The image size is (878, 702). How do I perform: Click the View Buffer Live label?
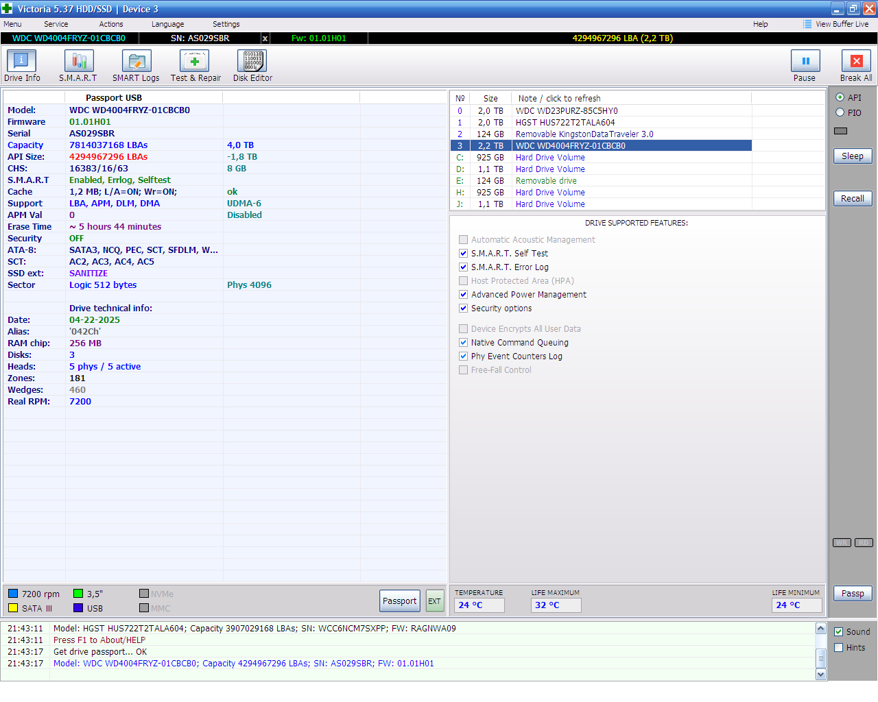tap(842, 24)
